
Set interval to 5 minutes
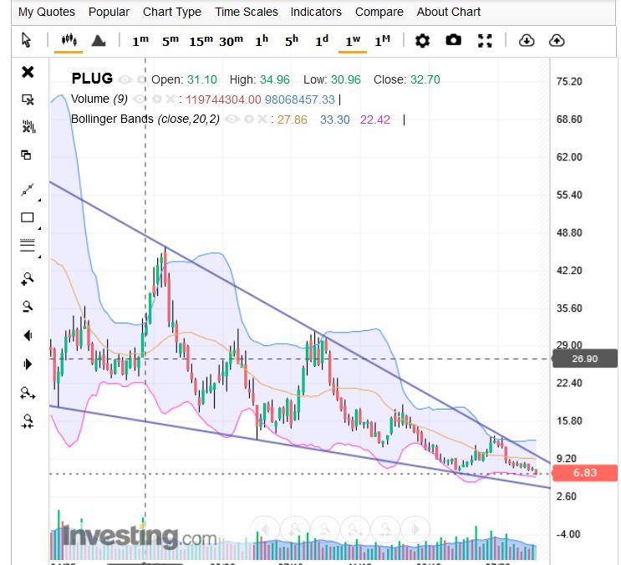(x=171, y=40)
